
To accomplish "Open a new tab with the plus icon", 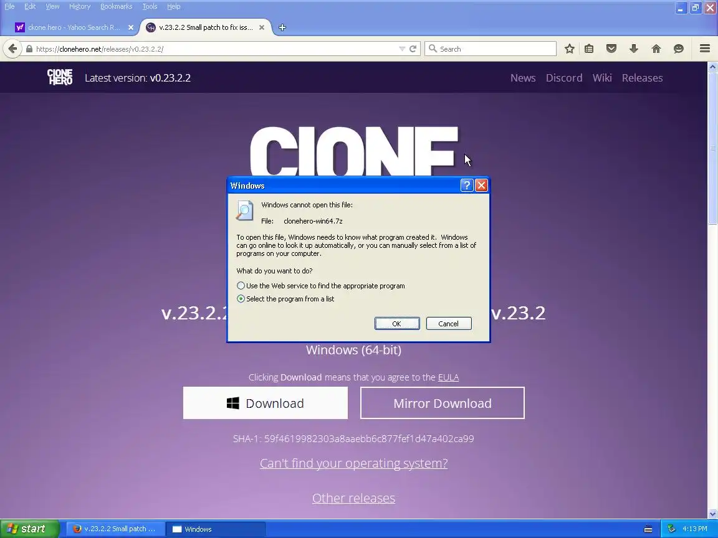I will tap(282, 27).
